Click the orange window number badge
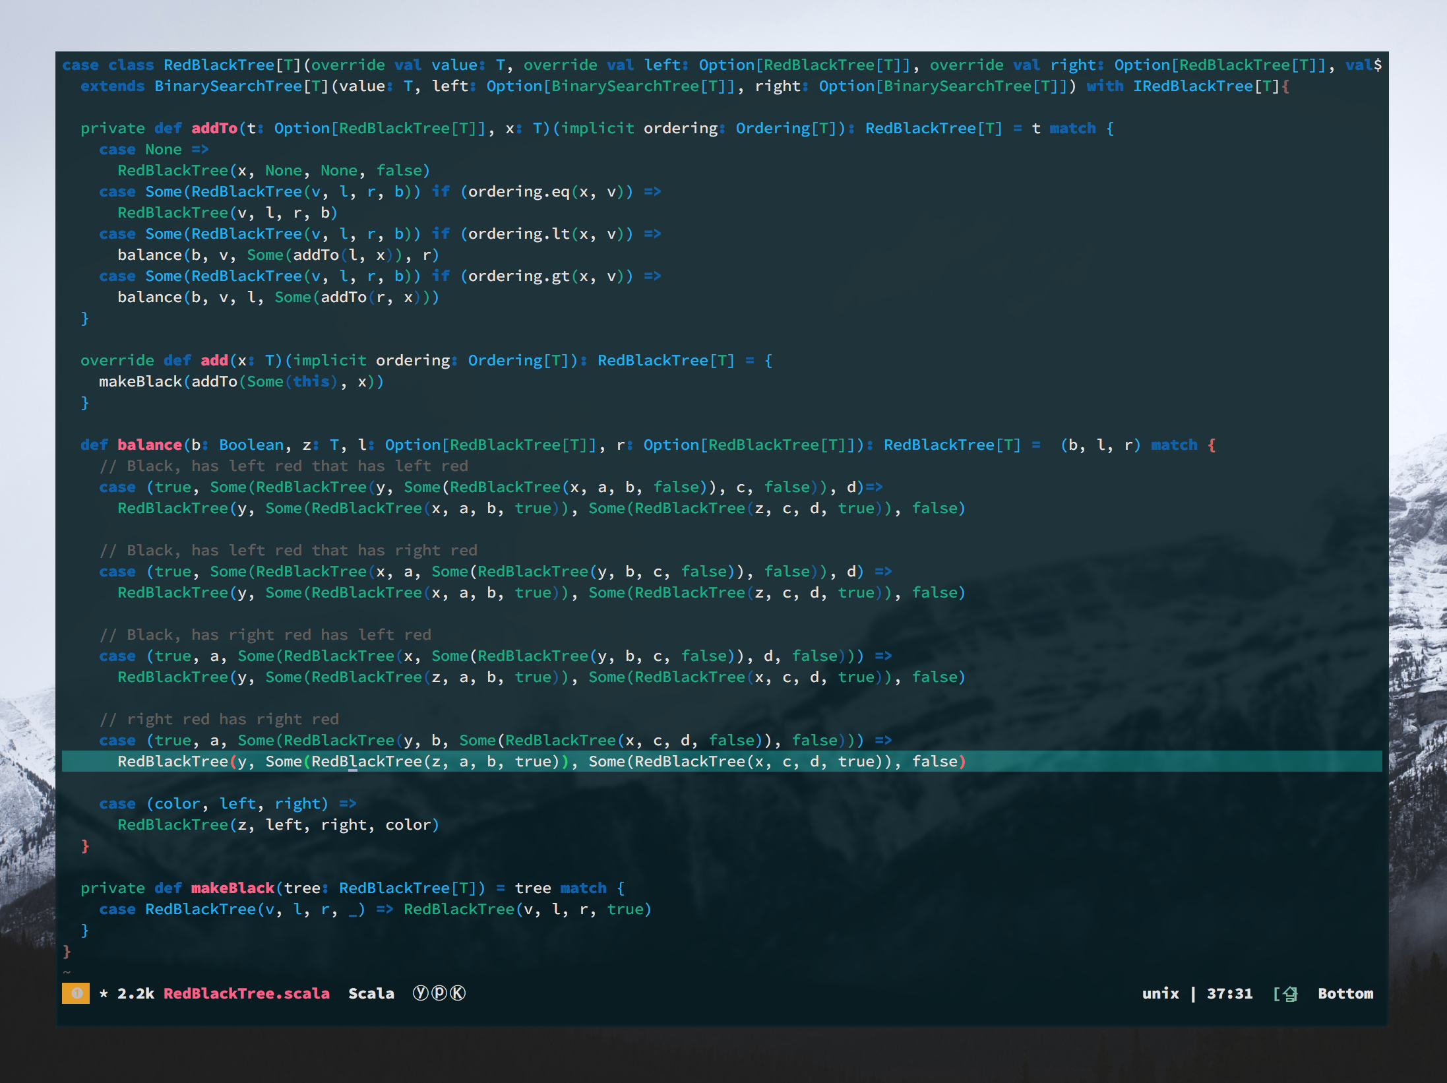Viewport: 1447px width, 1083px height. [x=76, y=993]
